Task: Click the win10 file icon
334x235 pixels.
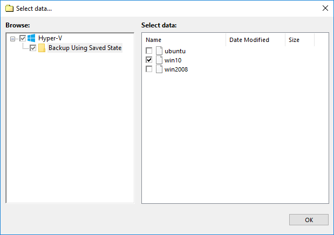Action: 159,60
